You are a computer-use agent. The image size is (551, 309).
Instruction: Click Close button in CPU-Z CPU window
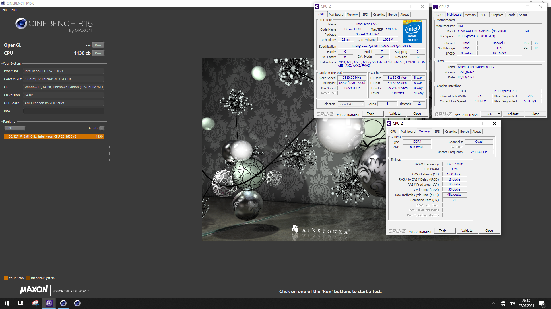tap(417, 114)
